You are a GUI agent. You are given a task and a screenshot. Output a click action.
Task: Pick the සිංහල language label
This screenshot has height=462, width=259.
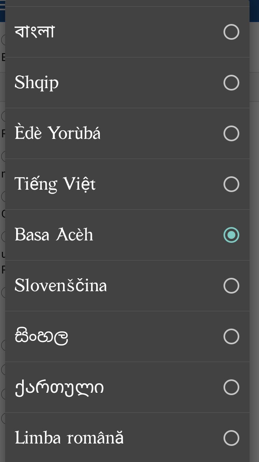click(41, 336)
